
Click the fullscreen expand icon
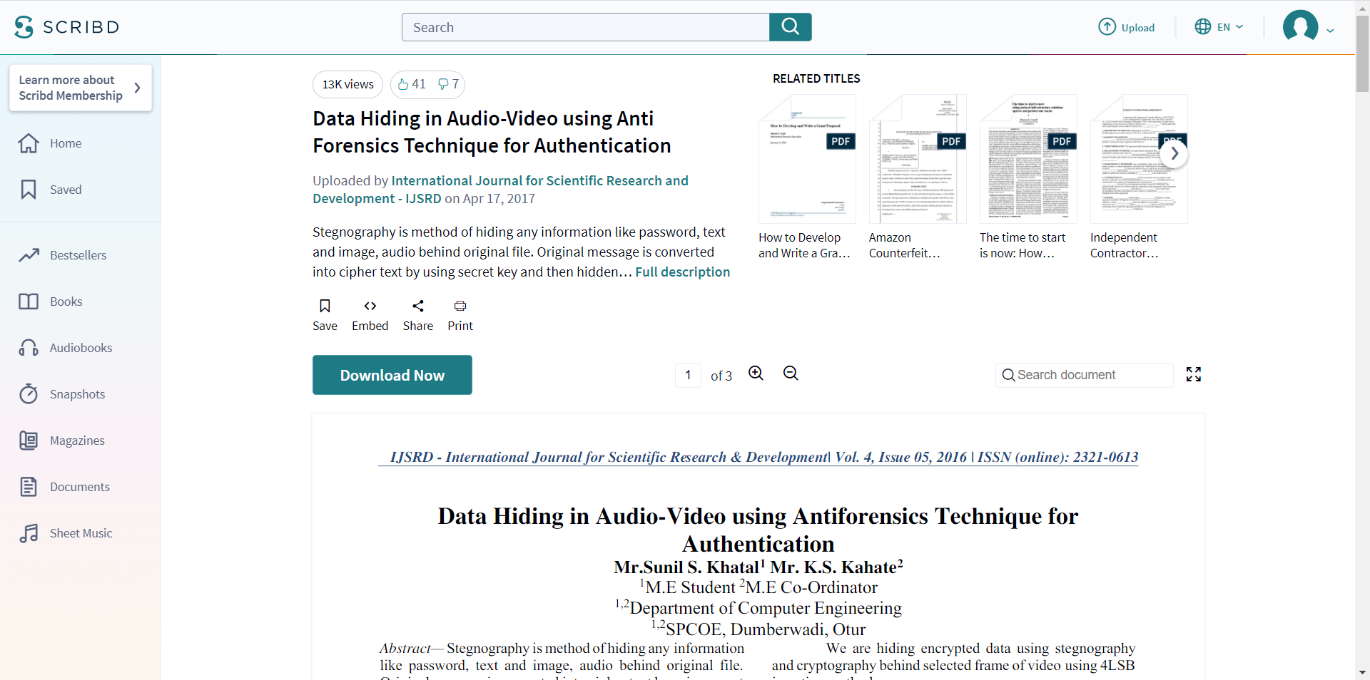[x=1194, y=374]
